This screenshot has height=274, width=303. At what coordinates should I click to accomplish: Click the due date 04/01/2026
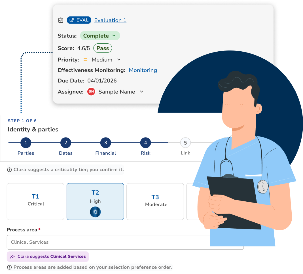[x=102, y=81]
